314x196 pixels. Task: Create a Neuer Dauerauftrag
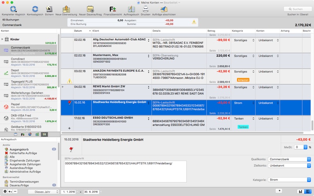tap(90, 11)
